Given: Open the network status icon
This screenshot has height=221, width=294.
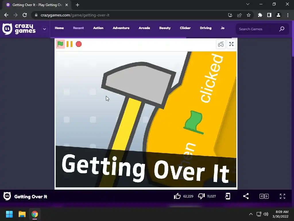Looking at the screenshot, I should [x=259, y=214].
